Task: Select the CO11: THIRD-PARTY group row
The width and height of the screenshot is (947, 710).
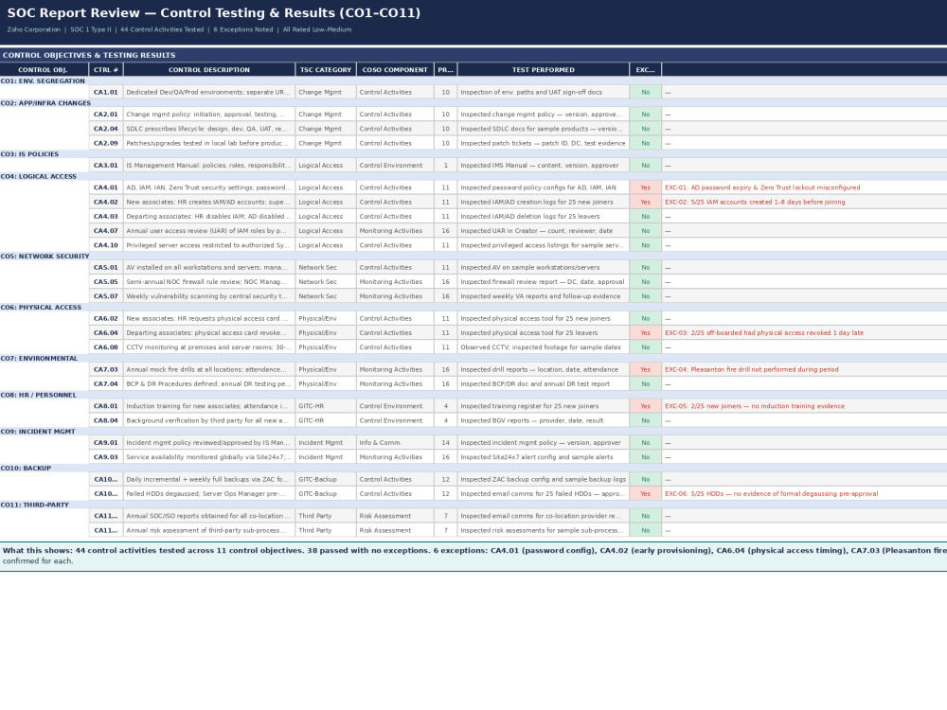Action: pyautogui.click(x=473, y=505)
